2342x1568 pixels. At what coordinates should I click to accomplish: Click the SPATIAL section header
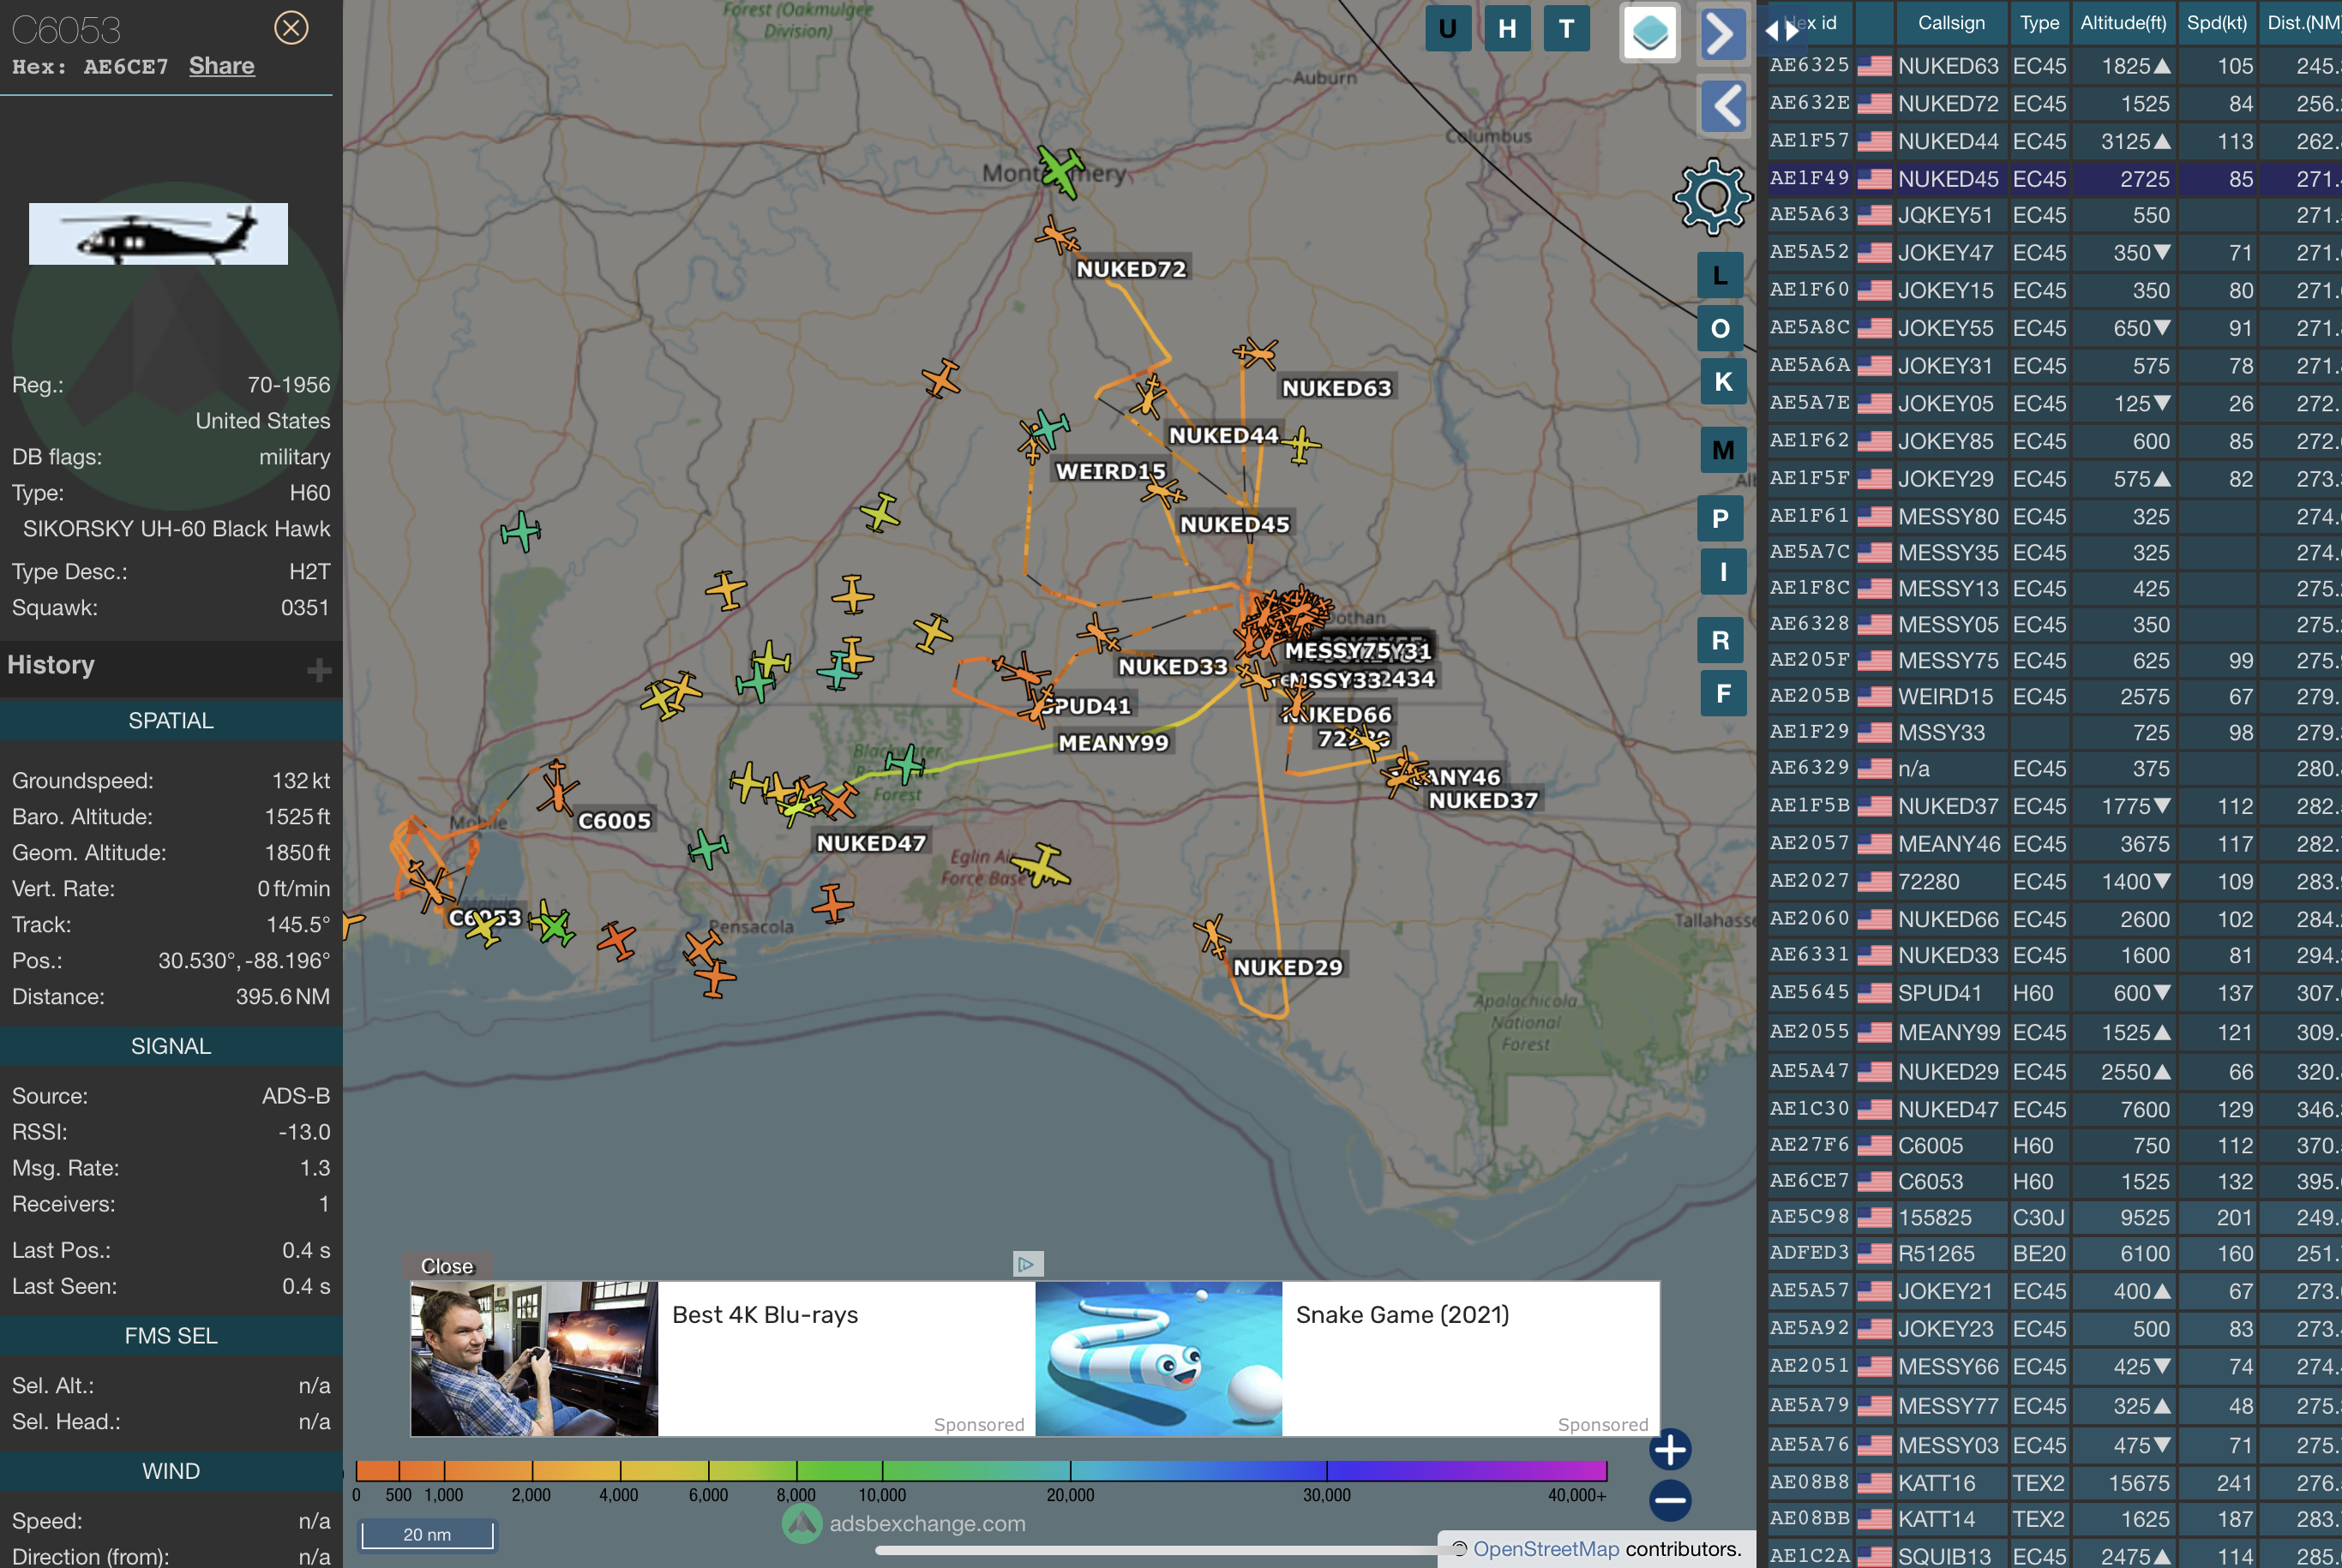(171, 721)
